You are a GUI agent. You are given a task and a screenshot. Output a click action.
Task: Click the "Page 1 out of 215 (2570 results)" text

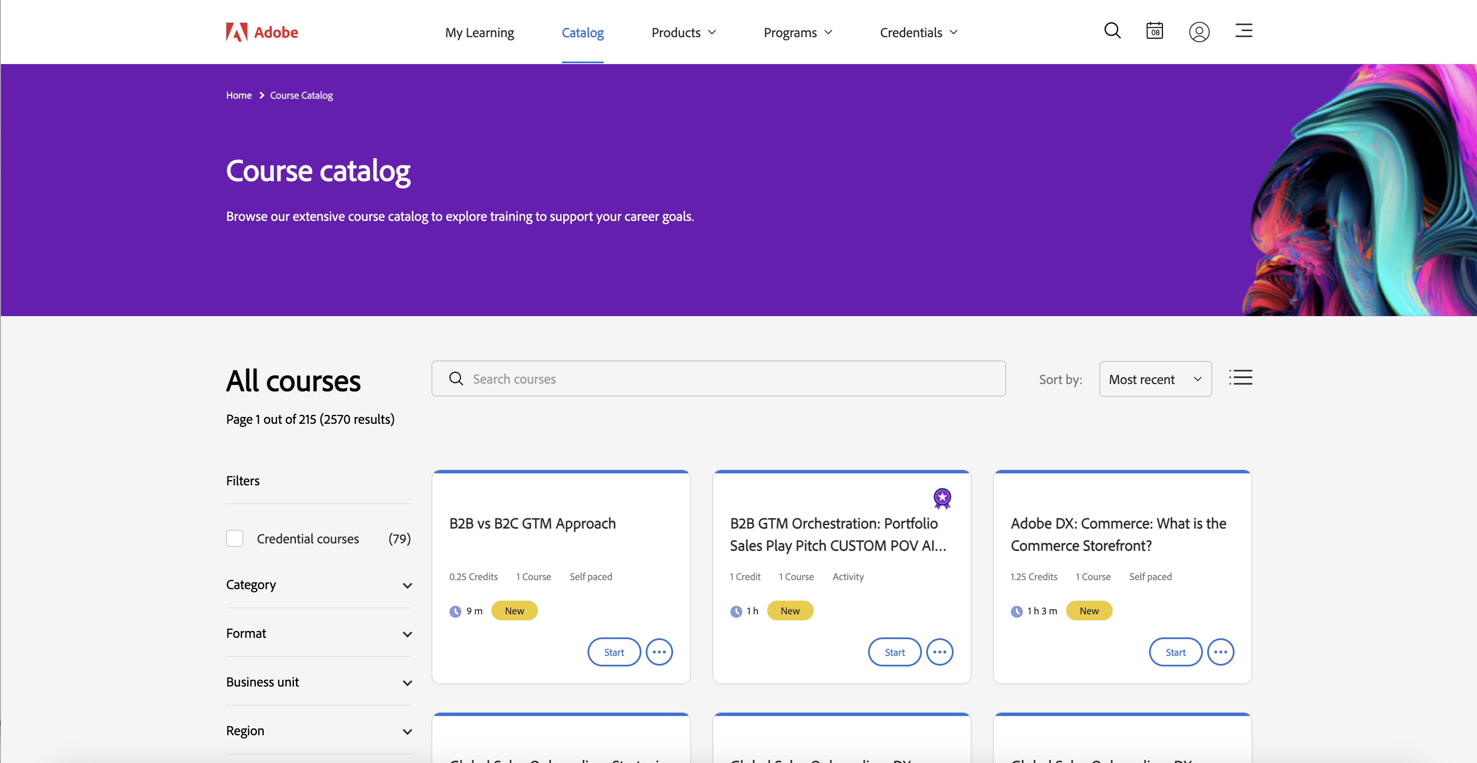[310, 419]
